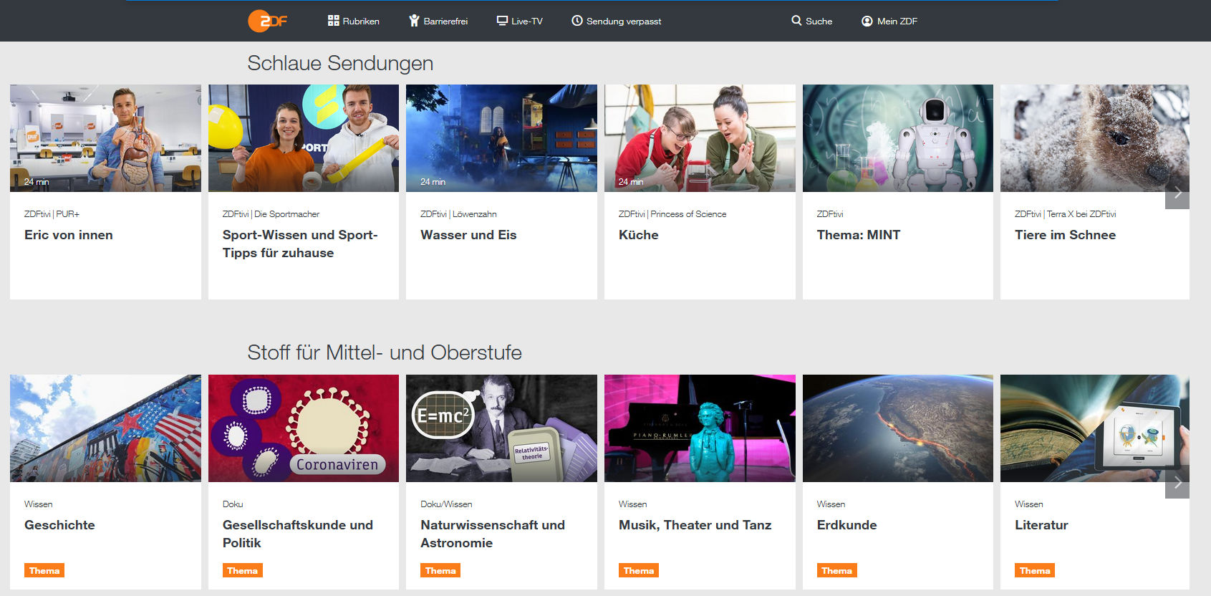Open Naturwissenschaft und Astronomie title

click(x=493, y=534)
